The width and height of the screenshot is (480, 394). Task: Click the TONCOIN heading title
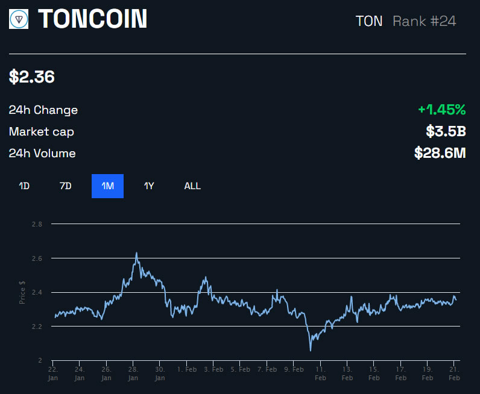click(93, 19)
